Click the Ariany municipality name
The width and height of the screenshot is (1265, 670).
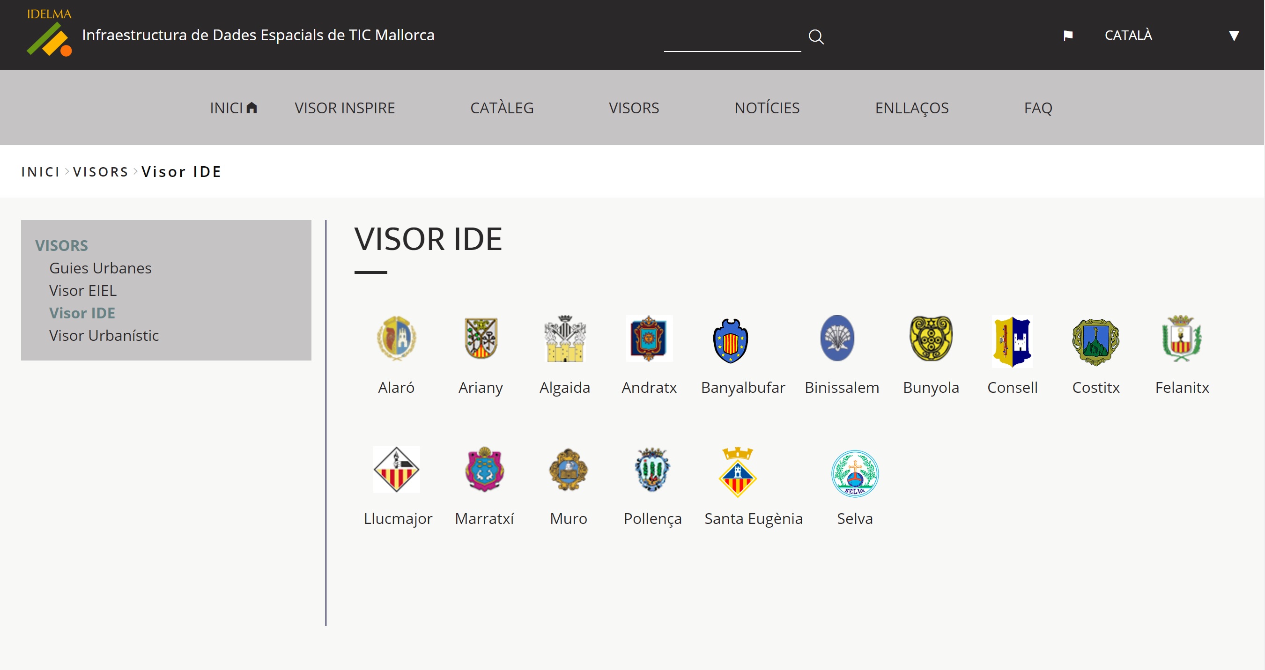(x=481, y=388)
